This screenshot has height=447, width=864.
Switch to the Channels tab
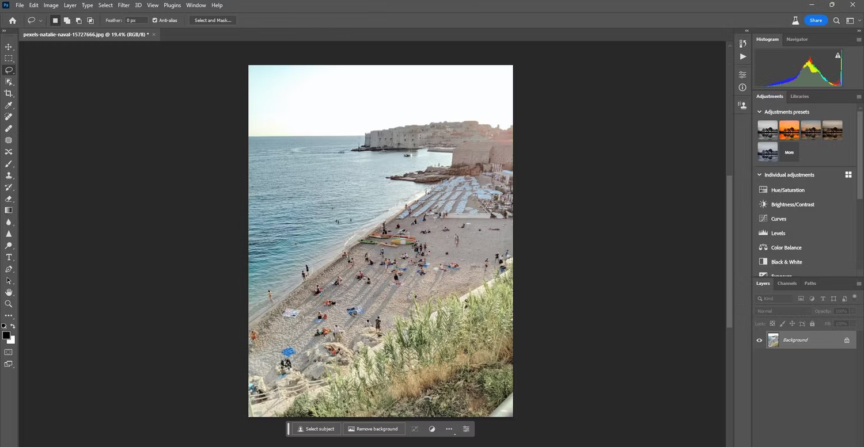[786, 283]
